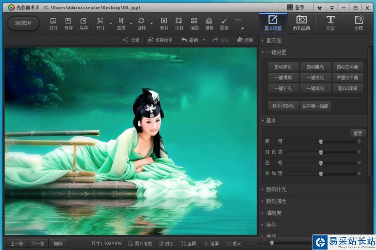
Task: Click the skin/theme shirt icon in the title bar
Action: pyautogui.click(x=320, y=8)
